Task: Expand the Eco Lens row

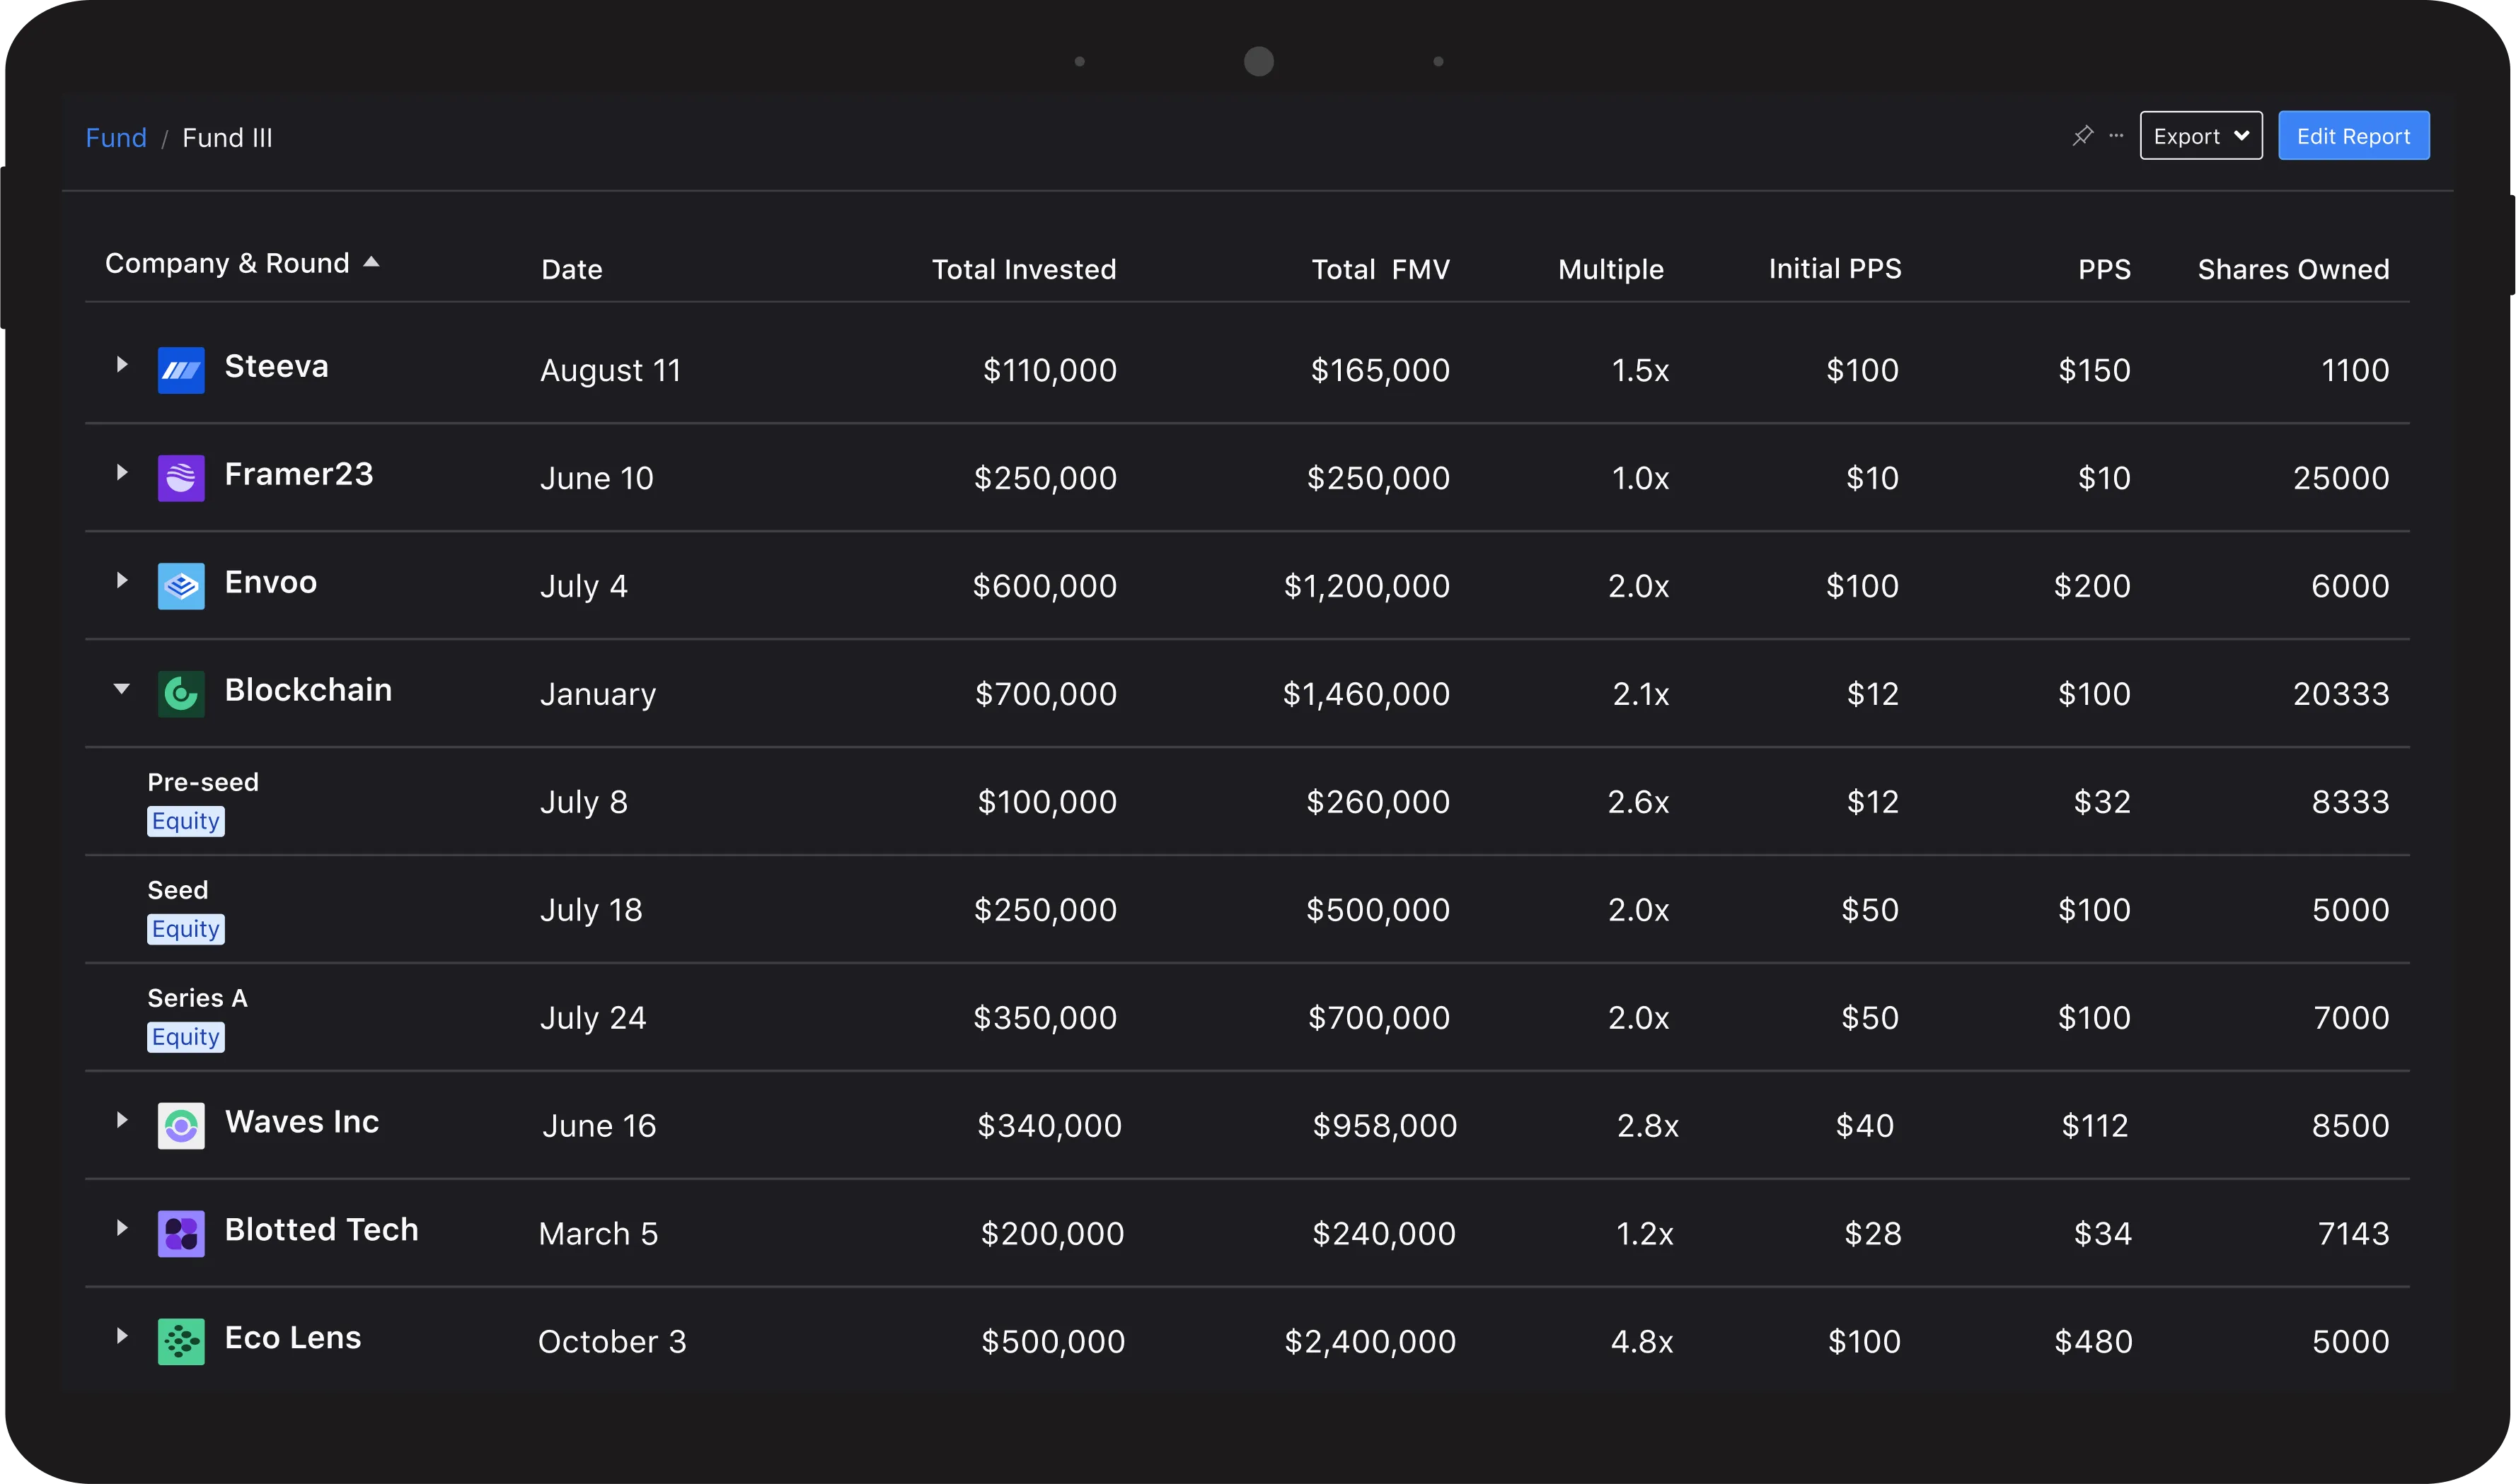Action: click(122, 1336)
